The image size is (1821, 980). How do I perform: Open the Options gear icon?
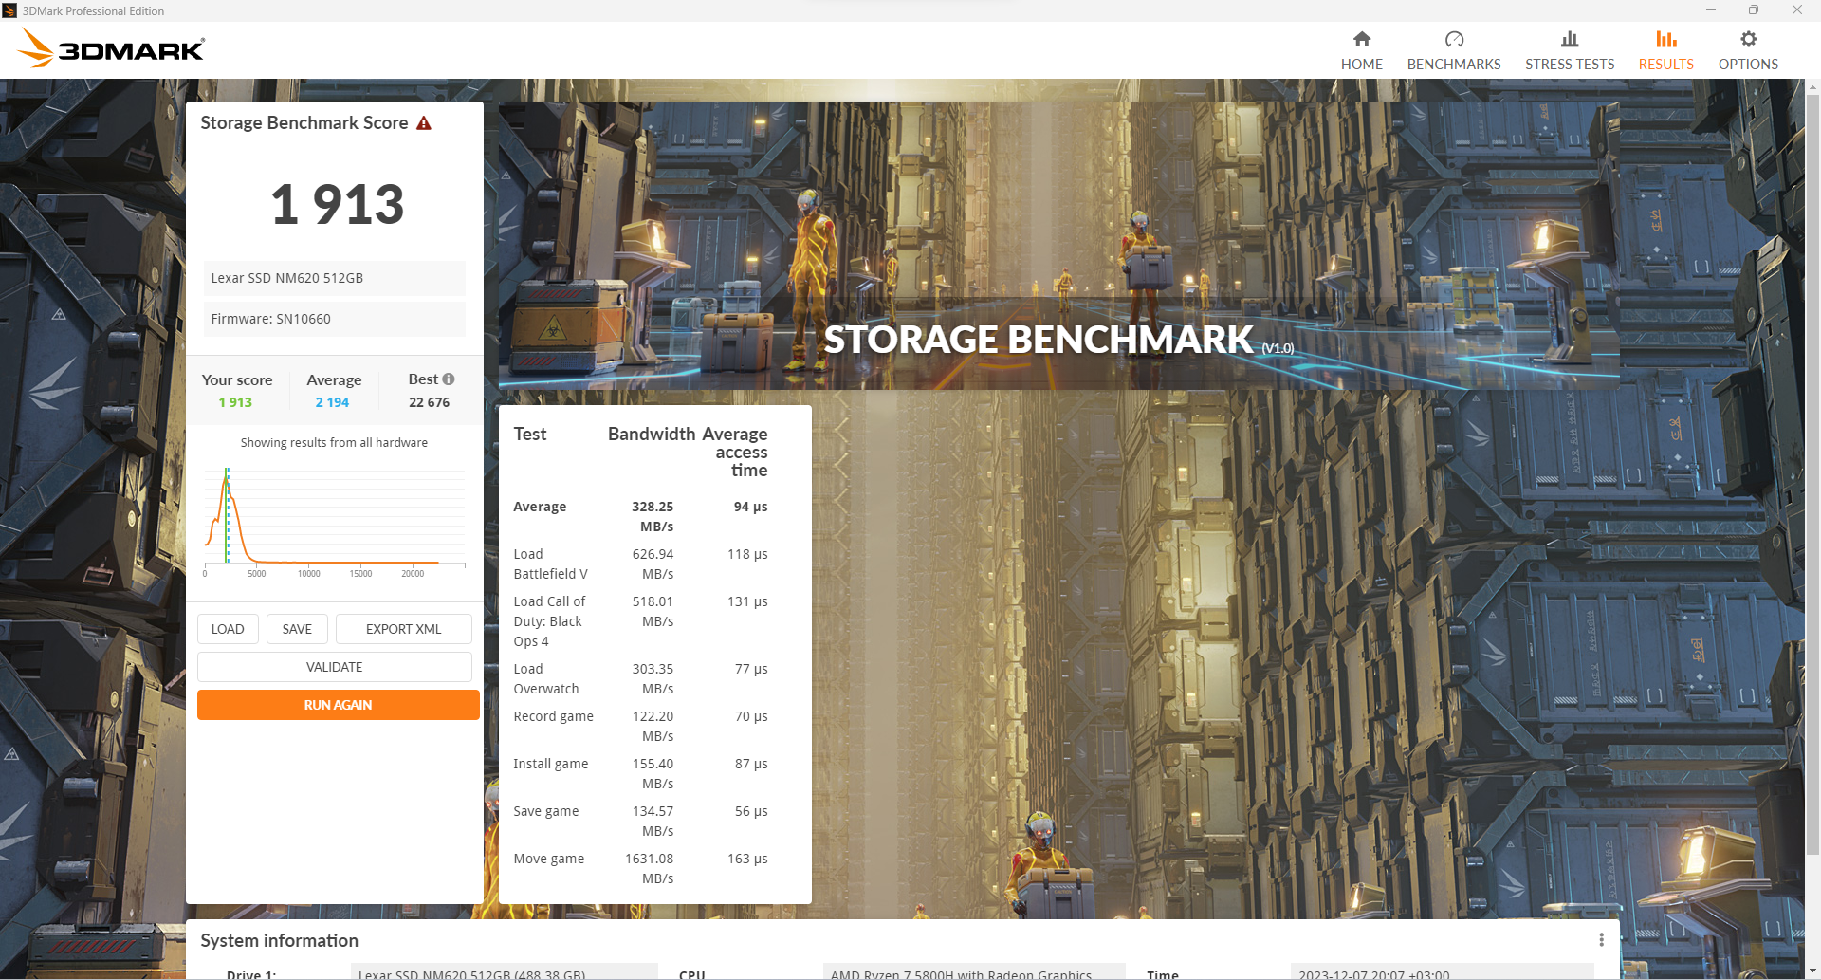point(1748,39)
